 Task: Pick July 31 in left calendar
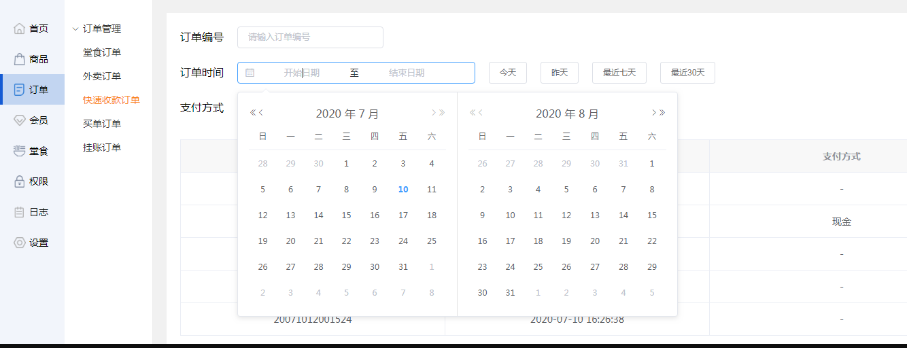coord(403,267)
